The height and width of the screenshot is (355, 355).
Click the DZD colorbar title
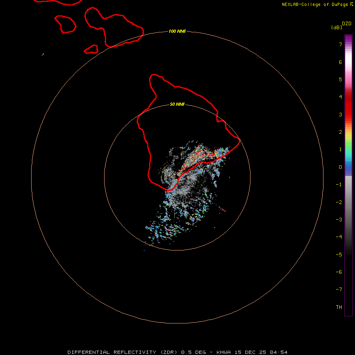click(x=347, y=24)
